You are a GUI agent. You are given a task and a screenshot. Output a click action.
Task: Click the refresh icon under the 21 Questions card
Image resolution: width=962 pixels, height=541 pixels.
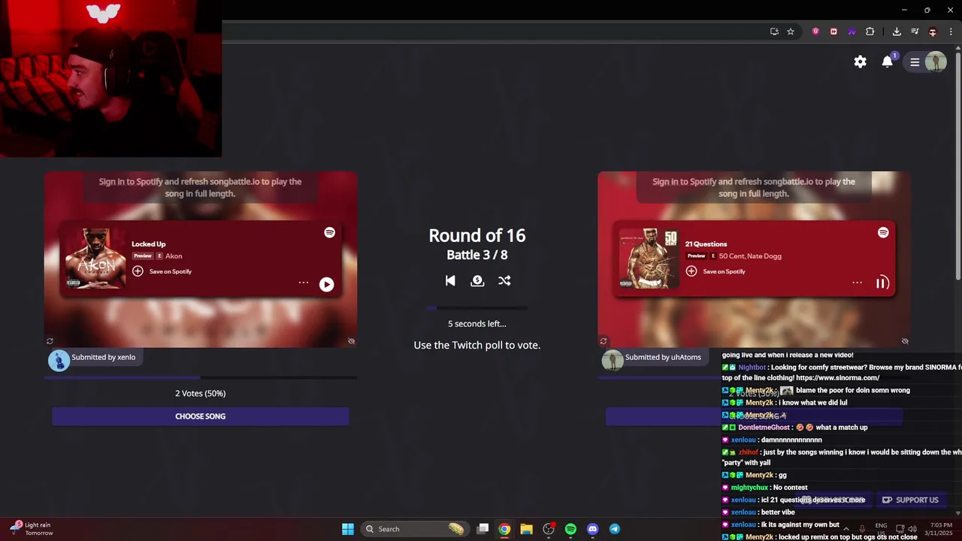pos(604,341)
